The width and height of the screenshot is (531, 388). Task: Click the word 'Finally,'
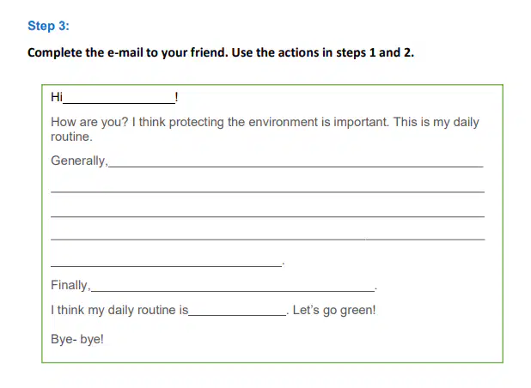70,285
